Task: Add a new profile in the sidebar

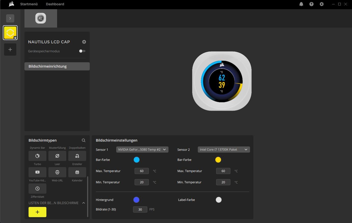Action: [x=10, y=49]
